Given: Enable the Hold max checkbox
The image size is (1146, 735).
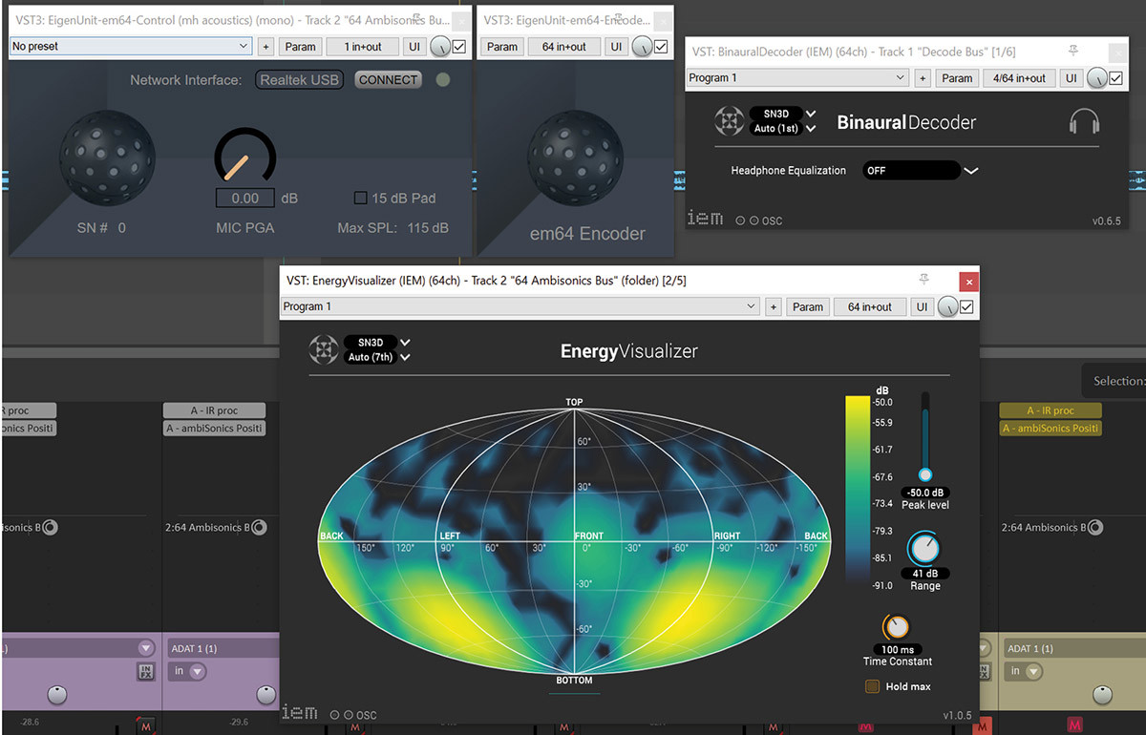Looking at the screenshot, I should pos(872,686).
